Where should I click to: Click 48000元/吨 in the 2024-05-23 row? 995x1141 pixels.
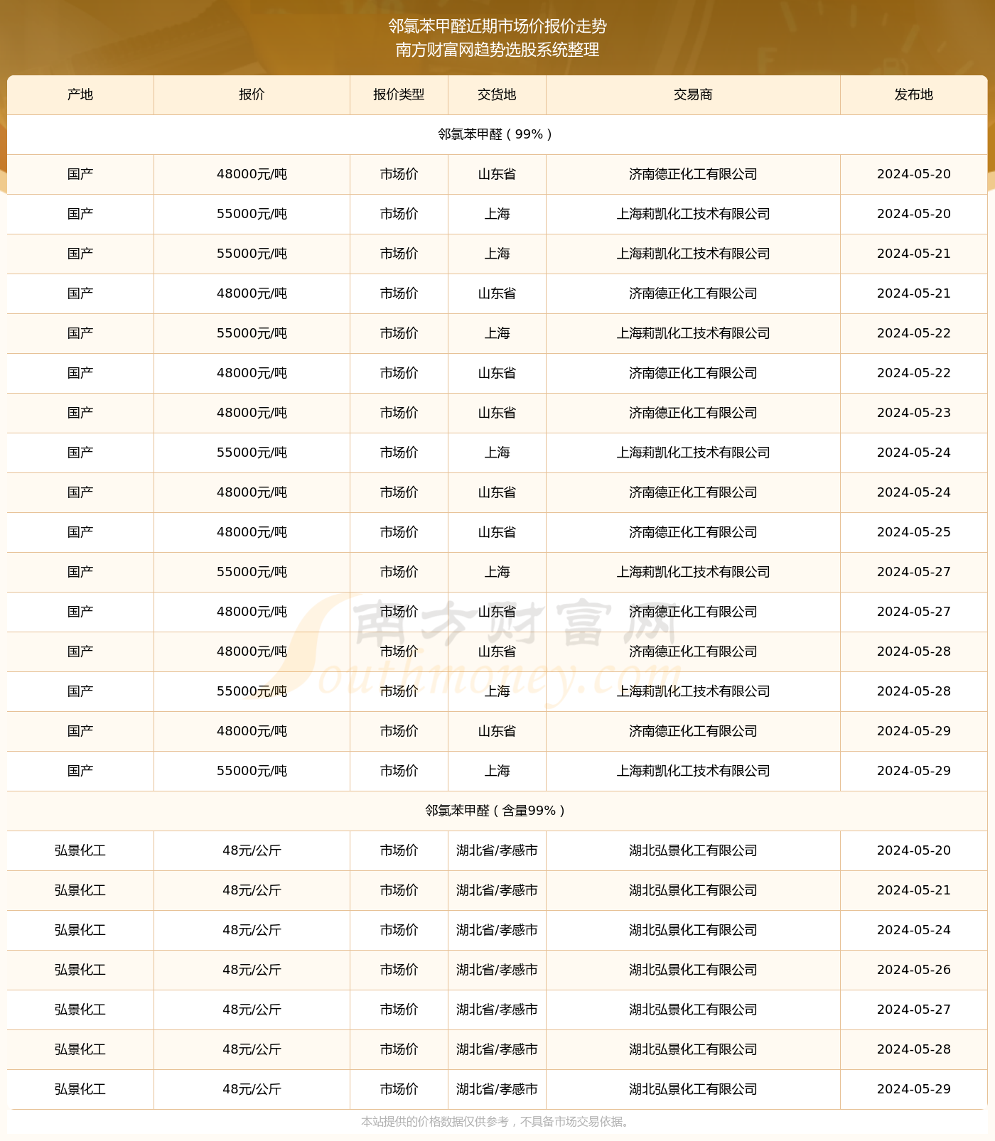point(252,413)
